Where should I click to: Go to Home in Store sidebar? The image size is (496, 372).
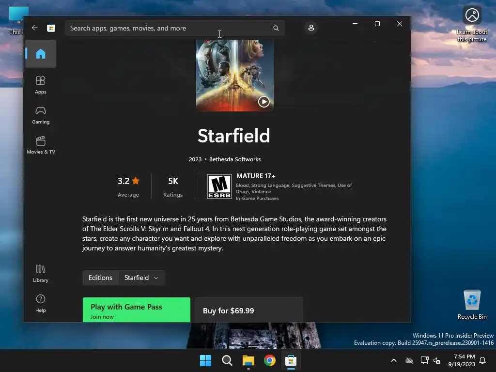[x=41, y=54]
